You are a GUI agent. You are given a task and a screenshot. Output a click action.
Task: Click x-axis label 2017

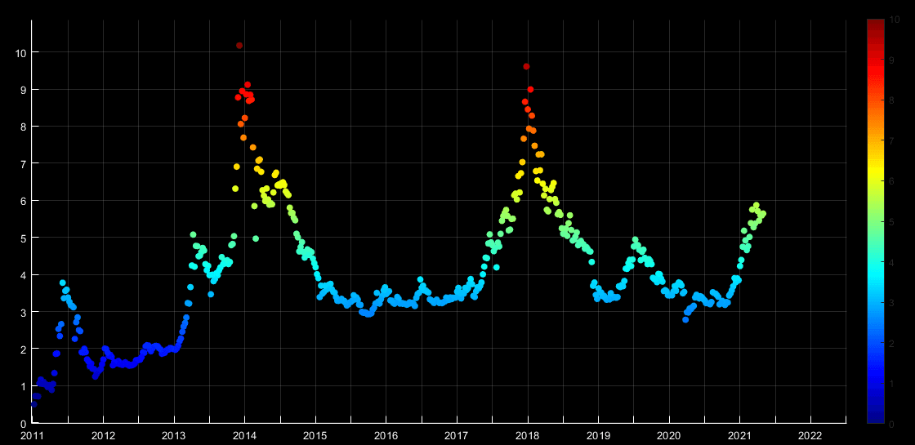pos(457,436)
